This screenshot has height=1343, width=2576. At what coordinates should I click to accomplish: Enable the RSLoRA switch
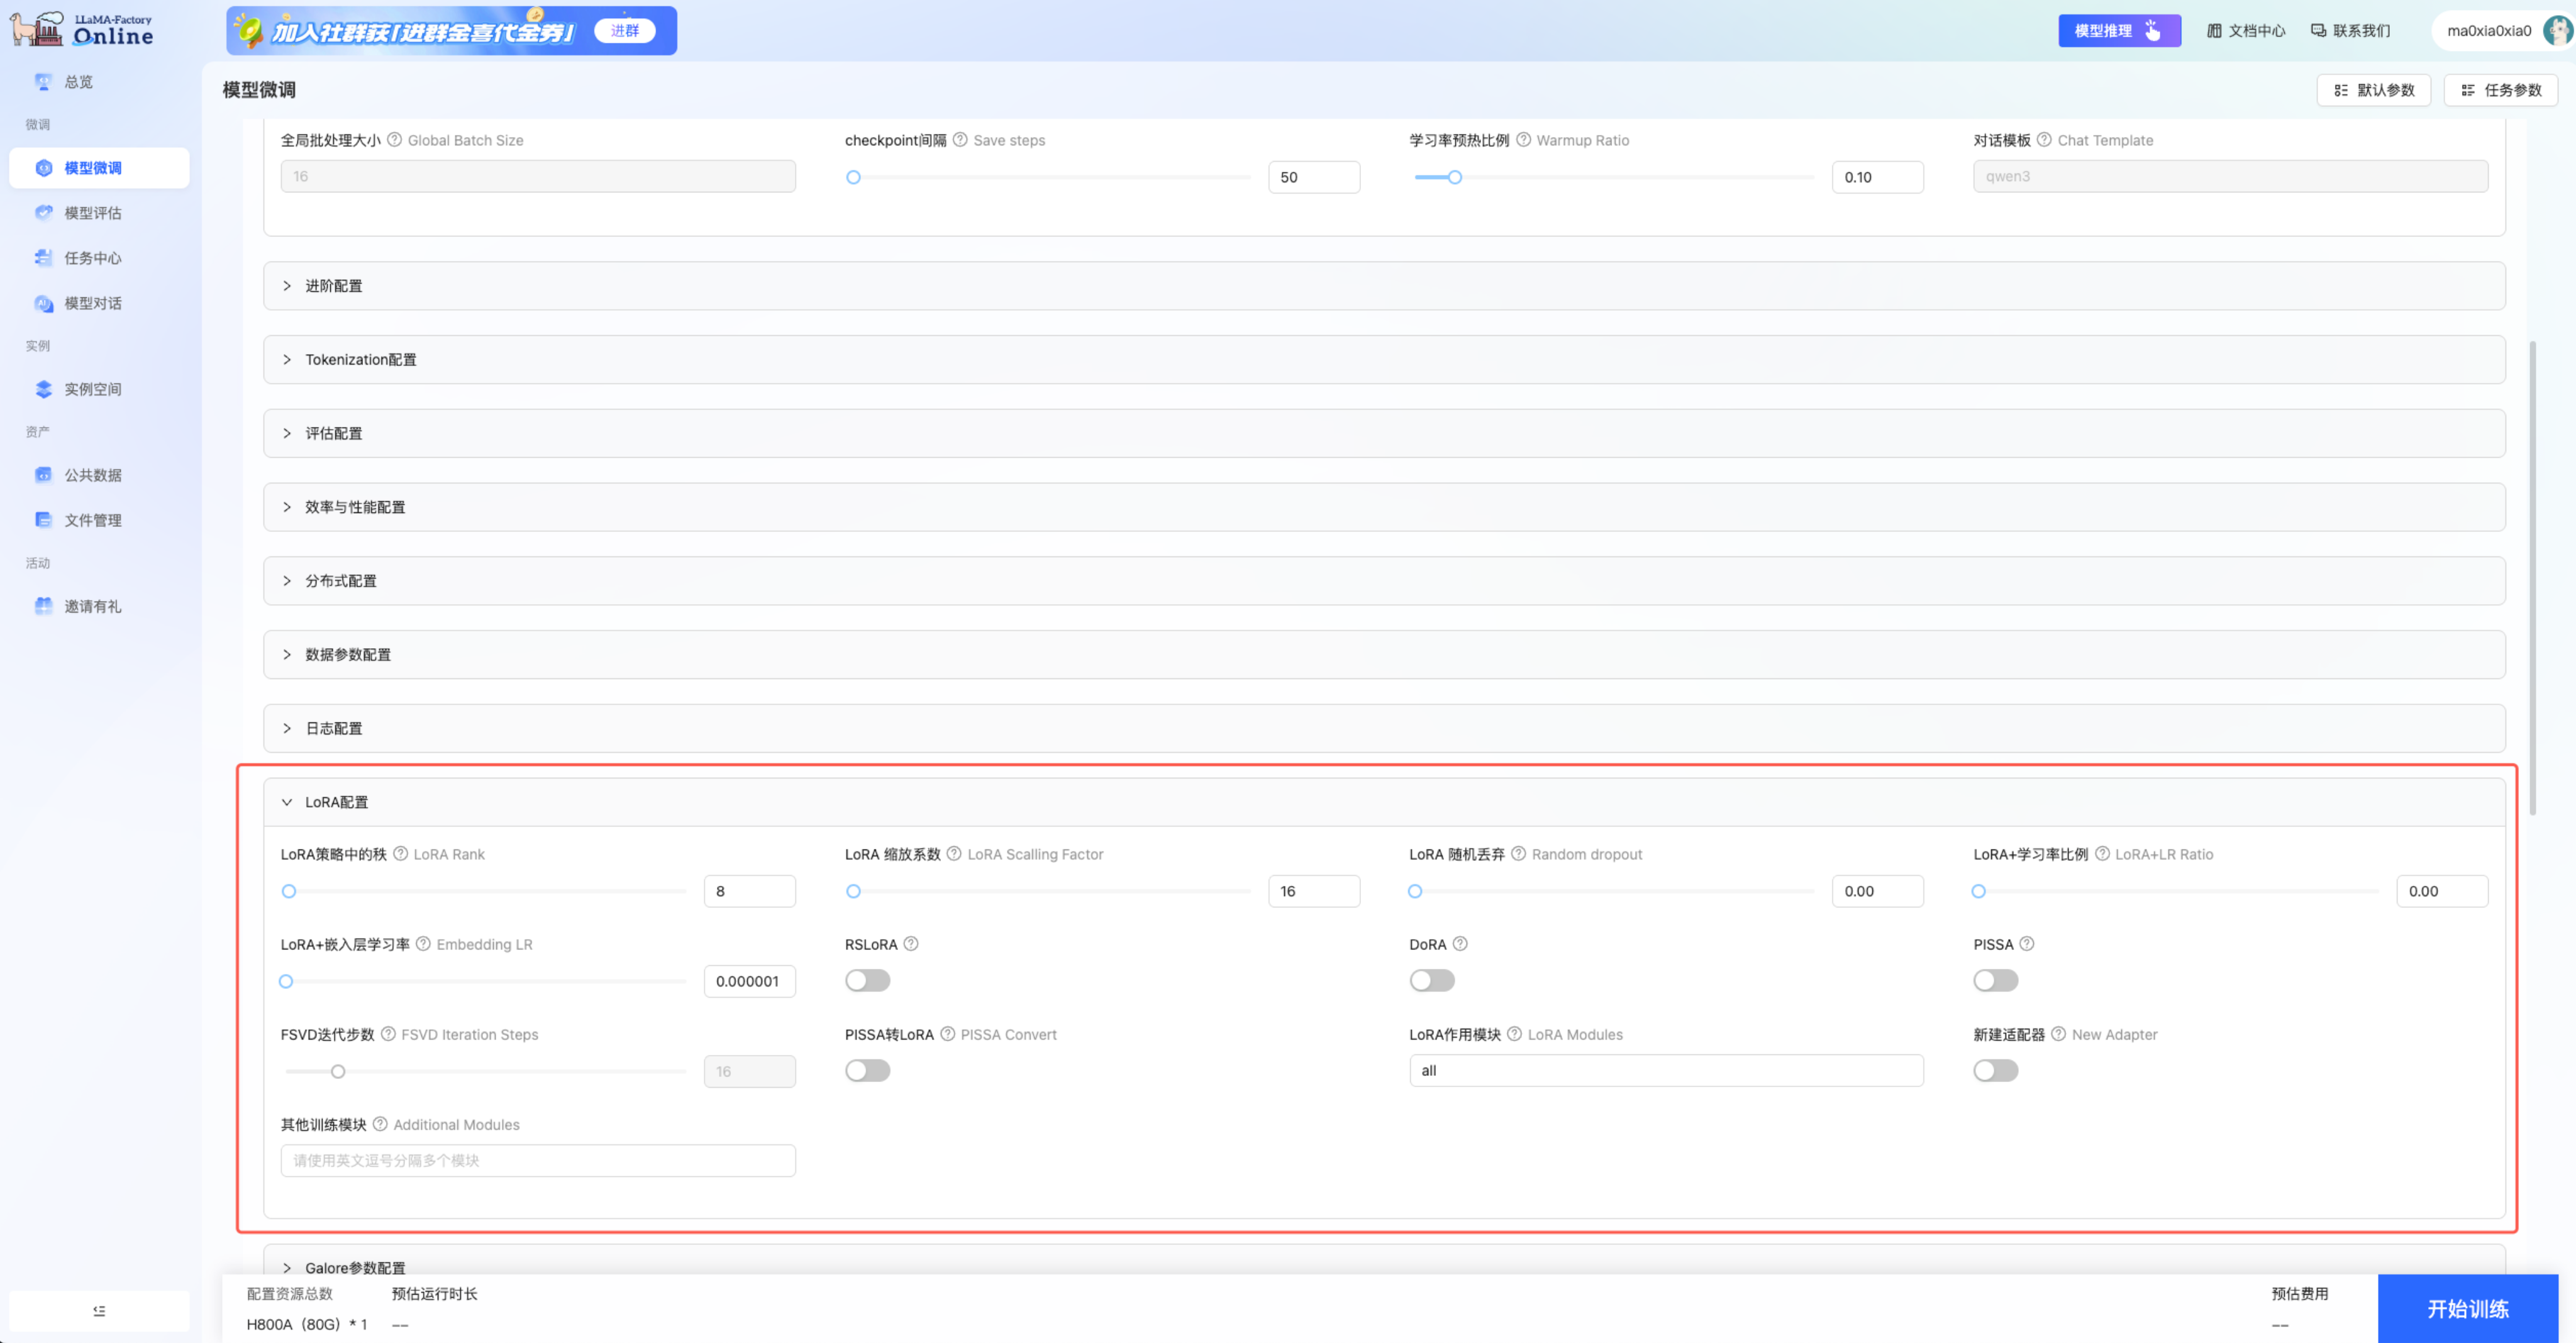867,981
